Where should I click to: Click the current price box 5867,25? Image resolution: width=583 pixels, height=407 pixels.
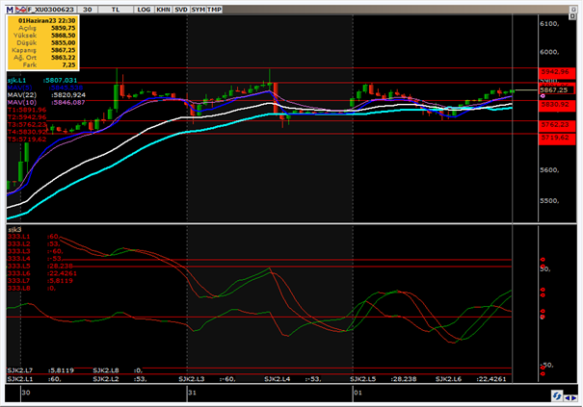(557, 90)
